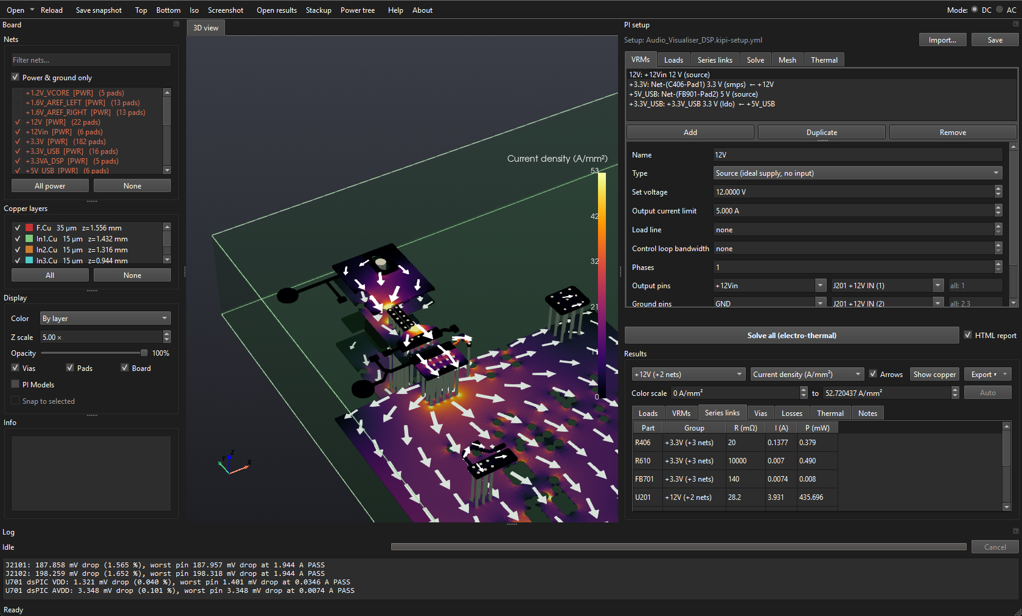
Task: Increase the Z scale stepper value
Action: pos(167,334)
